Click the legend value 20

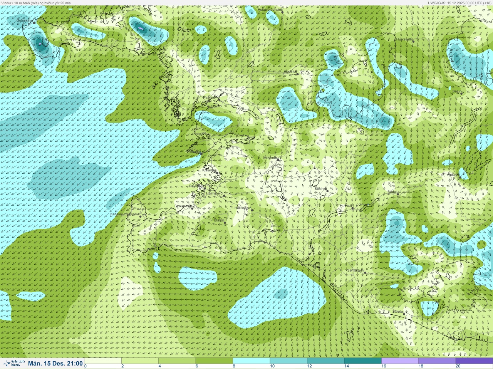tap(458, 366)
